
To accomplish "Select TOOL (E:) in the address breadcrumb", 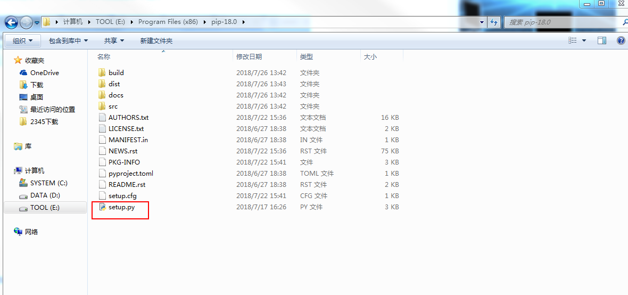I will pyautogui.click(x=111, y=22).
